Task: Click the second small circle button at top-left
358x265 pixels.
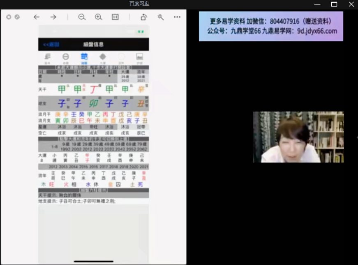Action: [x=17, y=17]
